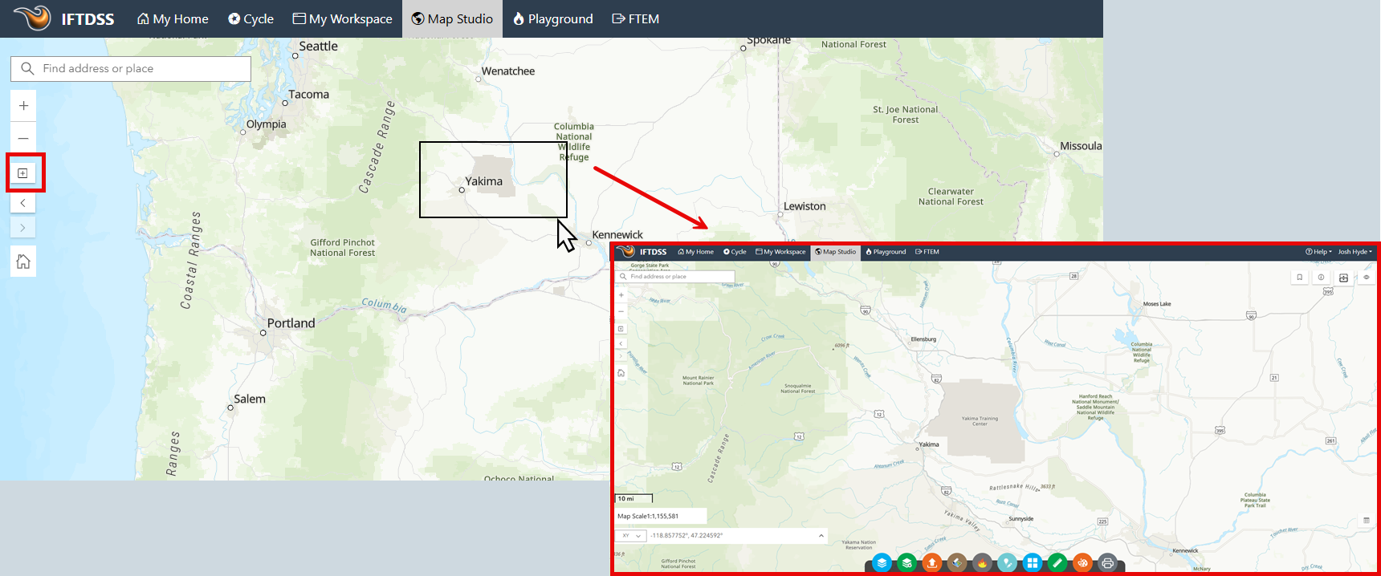Zoom in with the plus button in main map

23,105
